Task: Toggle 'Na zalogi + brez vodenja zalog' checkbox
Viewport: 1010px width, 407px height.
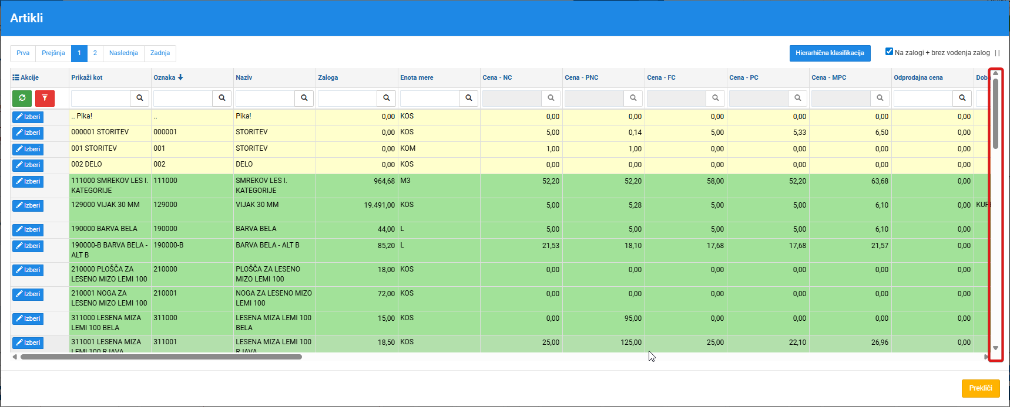Action: click(x=889, y=52)
